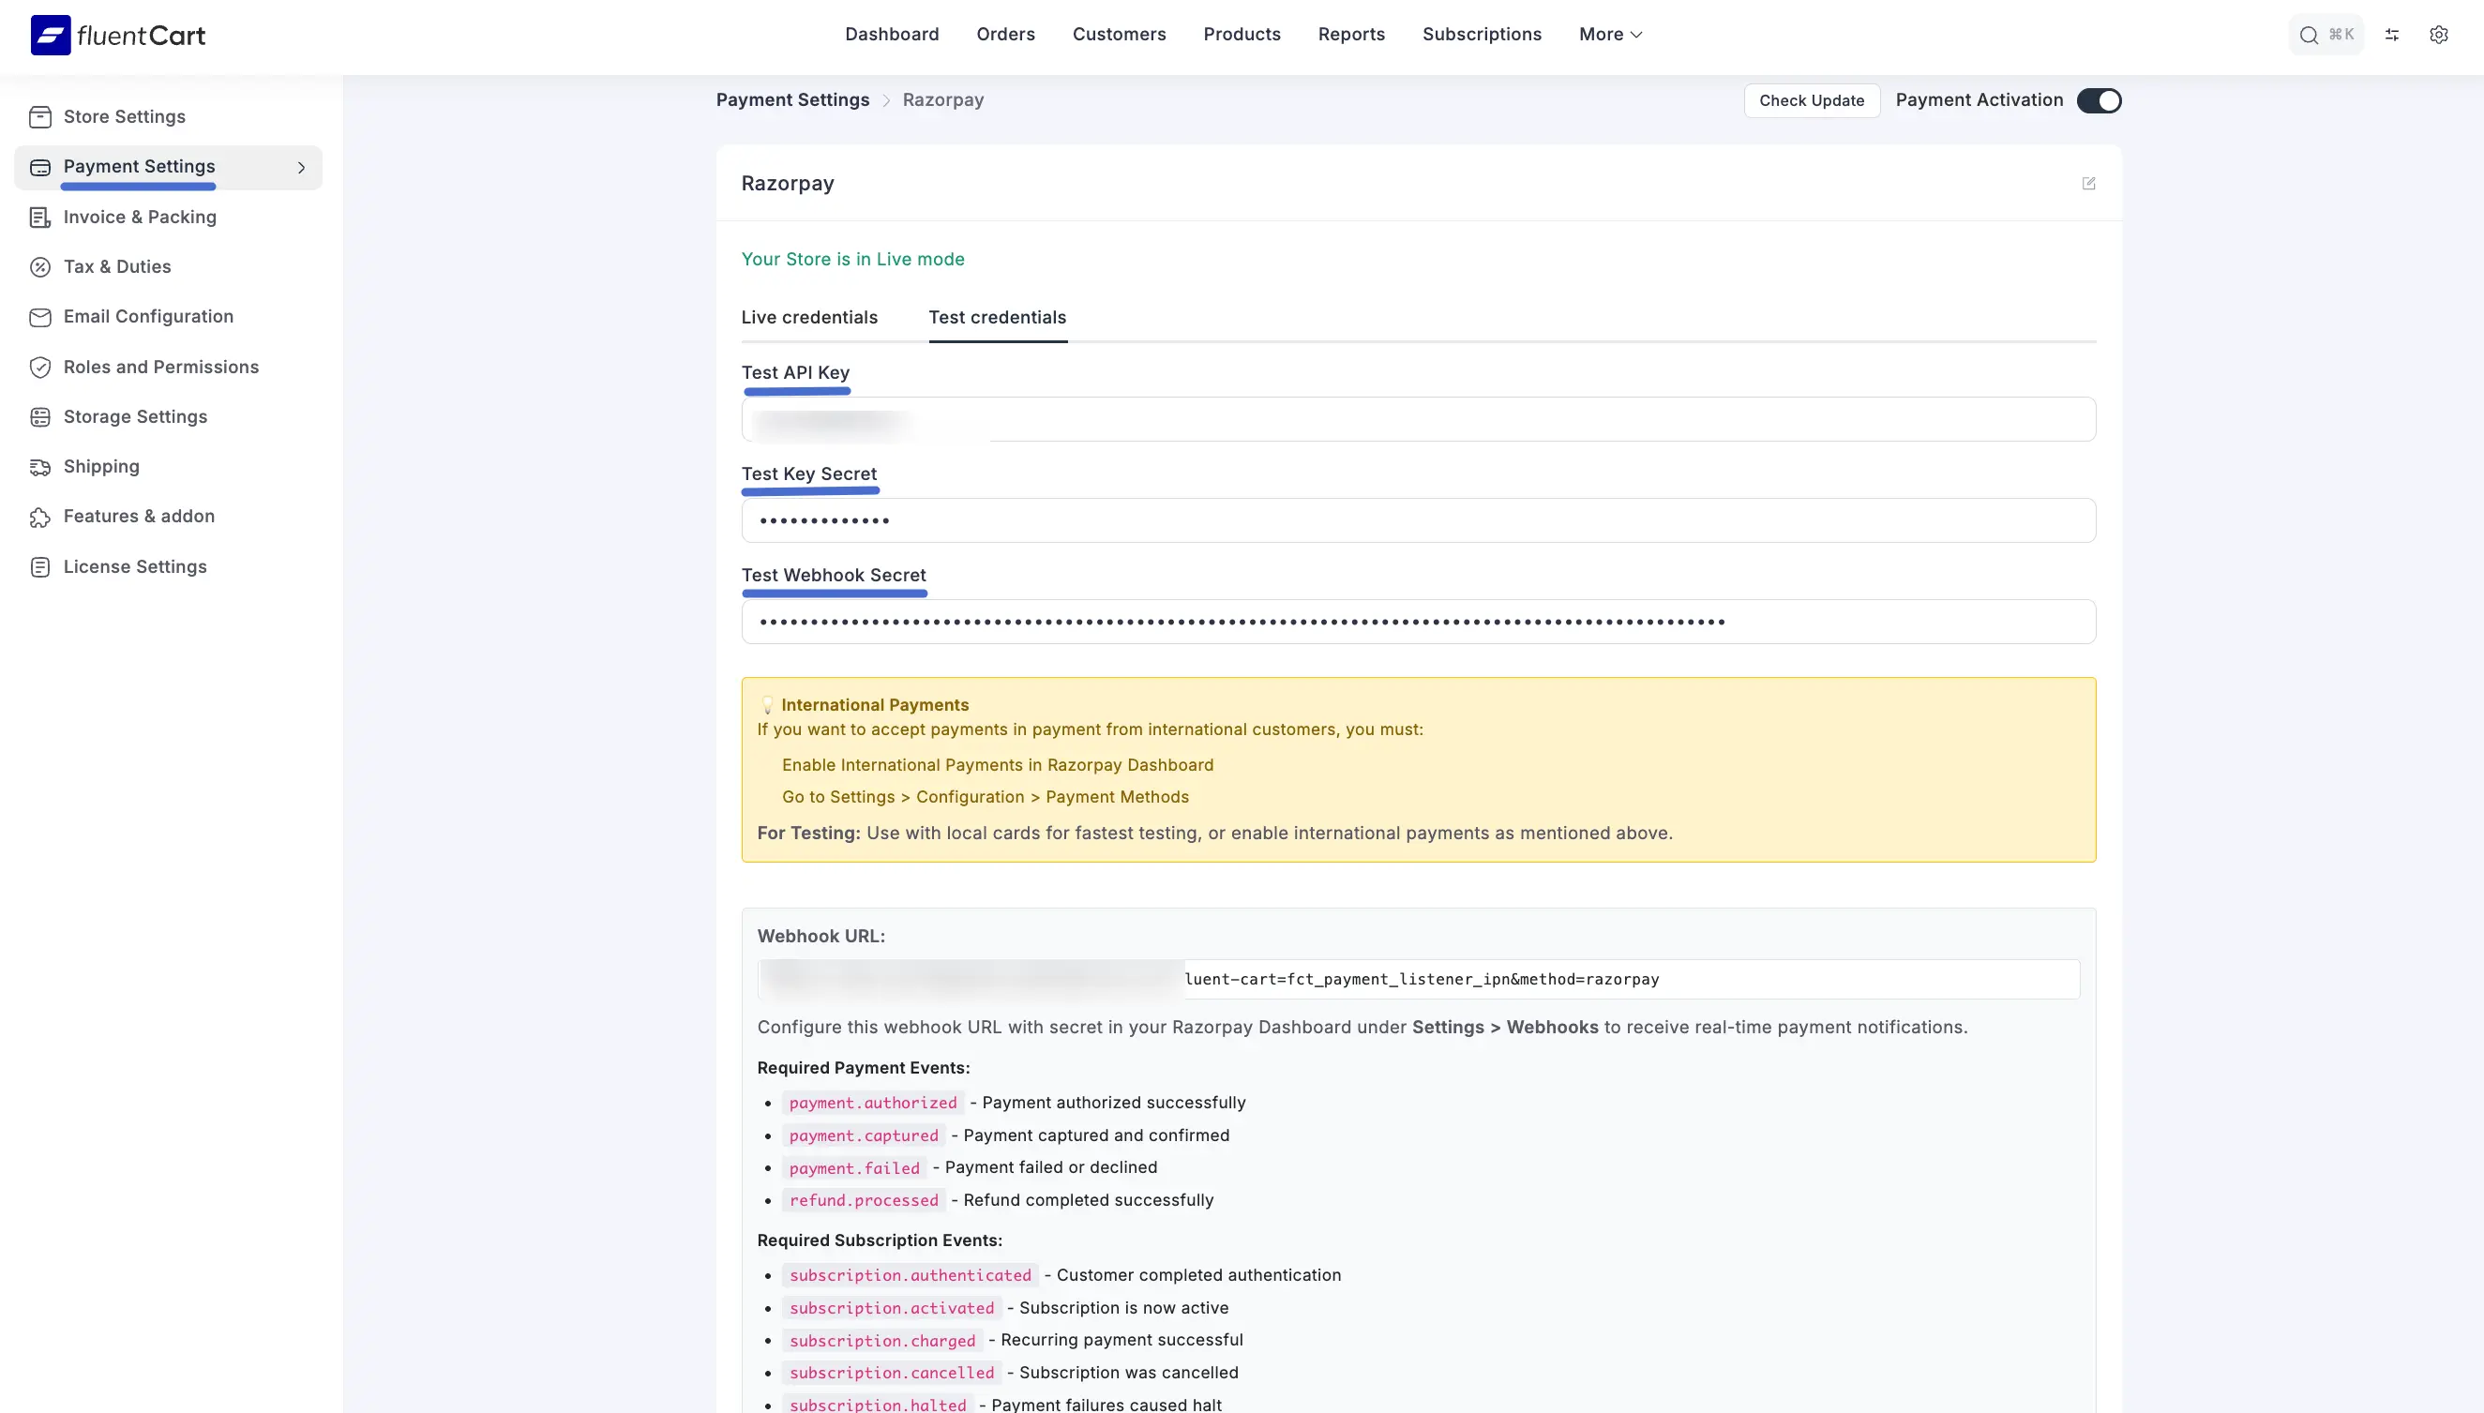The height and width of the screenshot is (1413, 2484).
Task: Click the Roles and Permissions shield icon
Action: click(39, 367)
